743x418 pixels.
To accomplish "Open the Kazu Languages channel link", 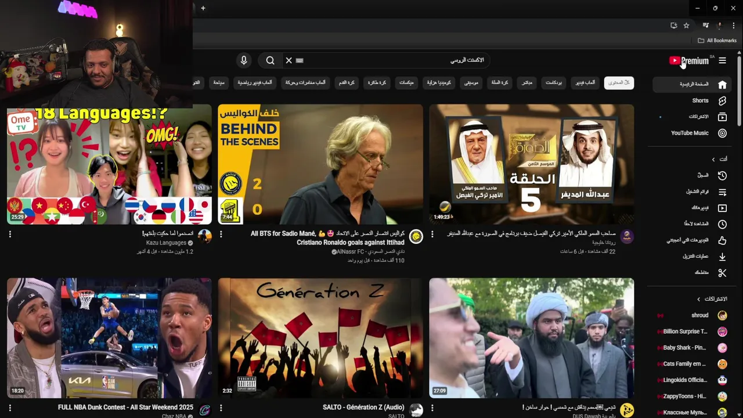I will (166, 243).
